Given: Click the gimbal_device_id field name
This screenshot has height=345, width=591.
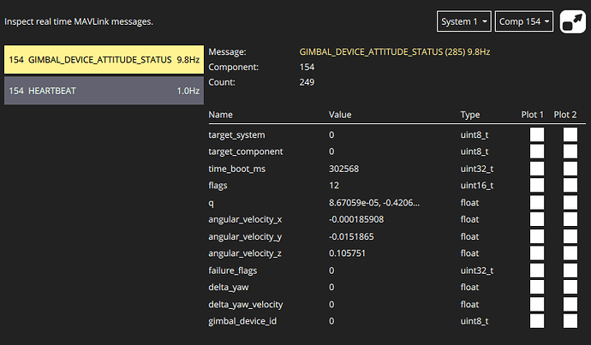Looking at the screenshot, I should coord(242,321).
